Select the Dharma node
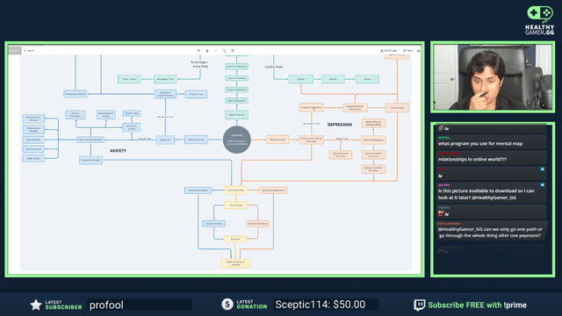This screenshot has height=316, width=562. [333, 79]
